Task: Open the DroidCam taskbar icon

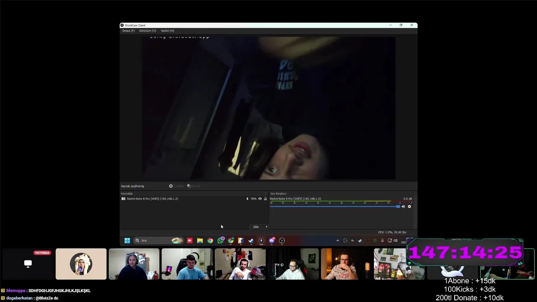Action: [261, 241]
